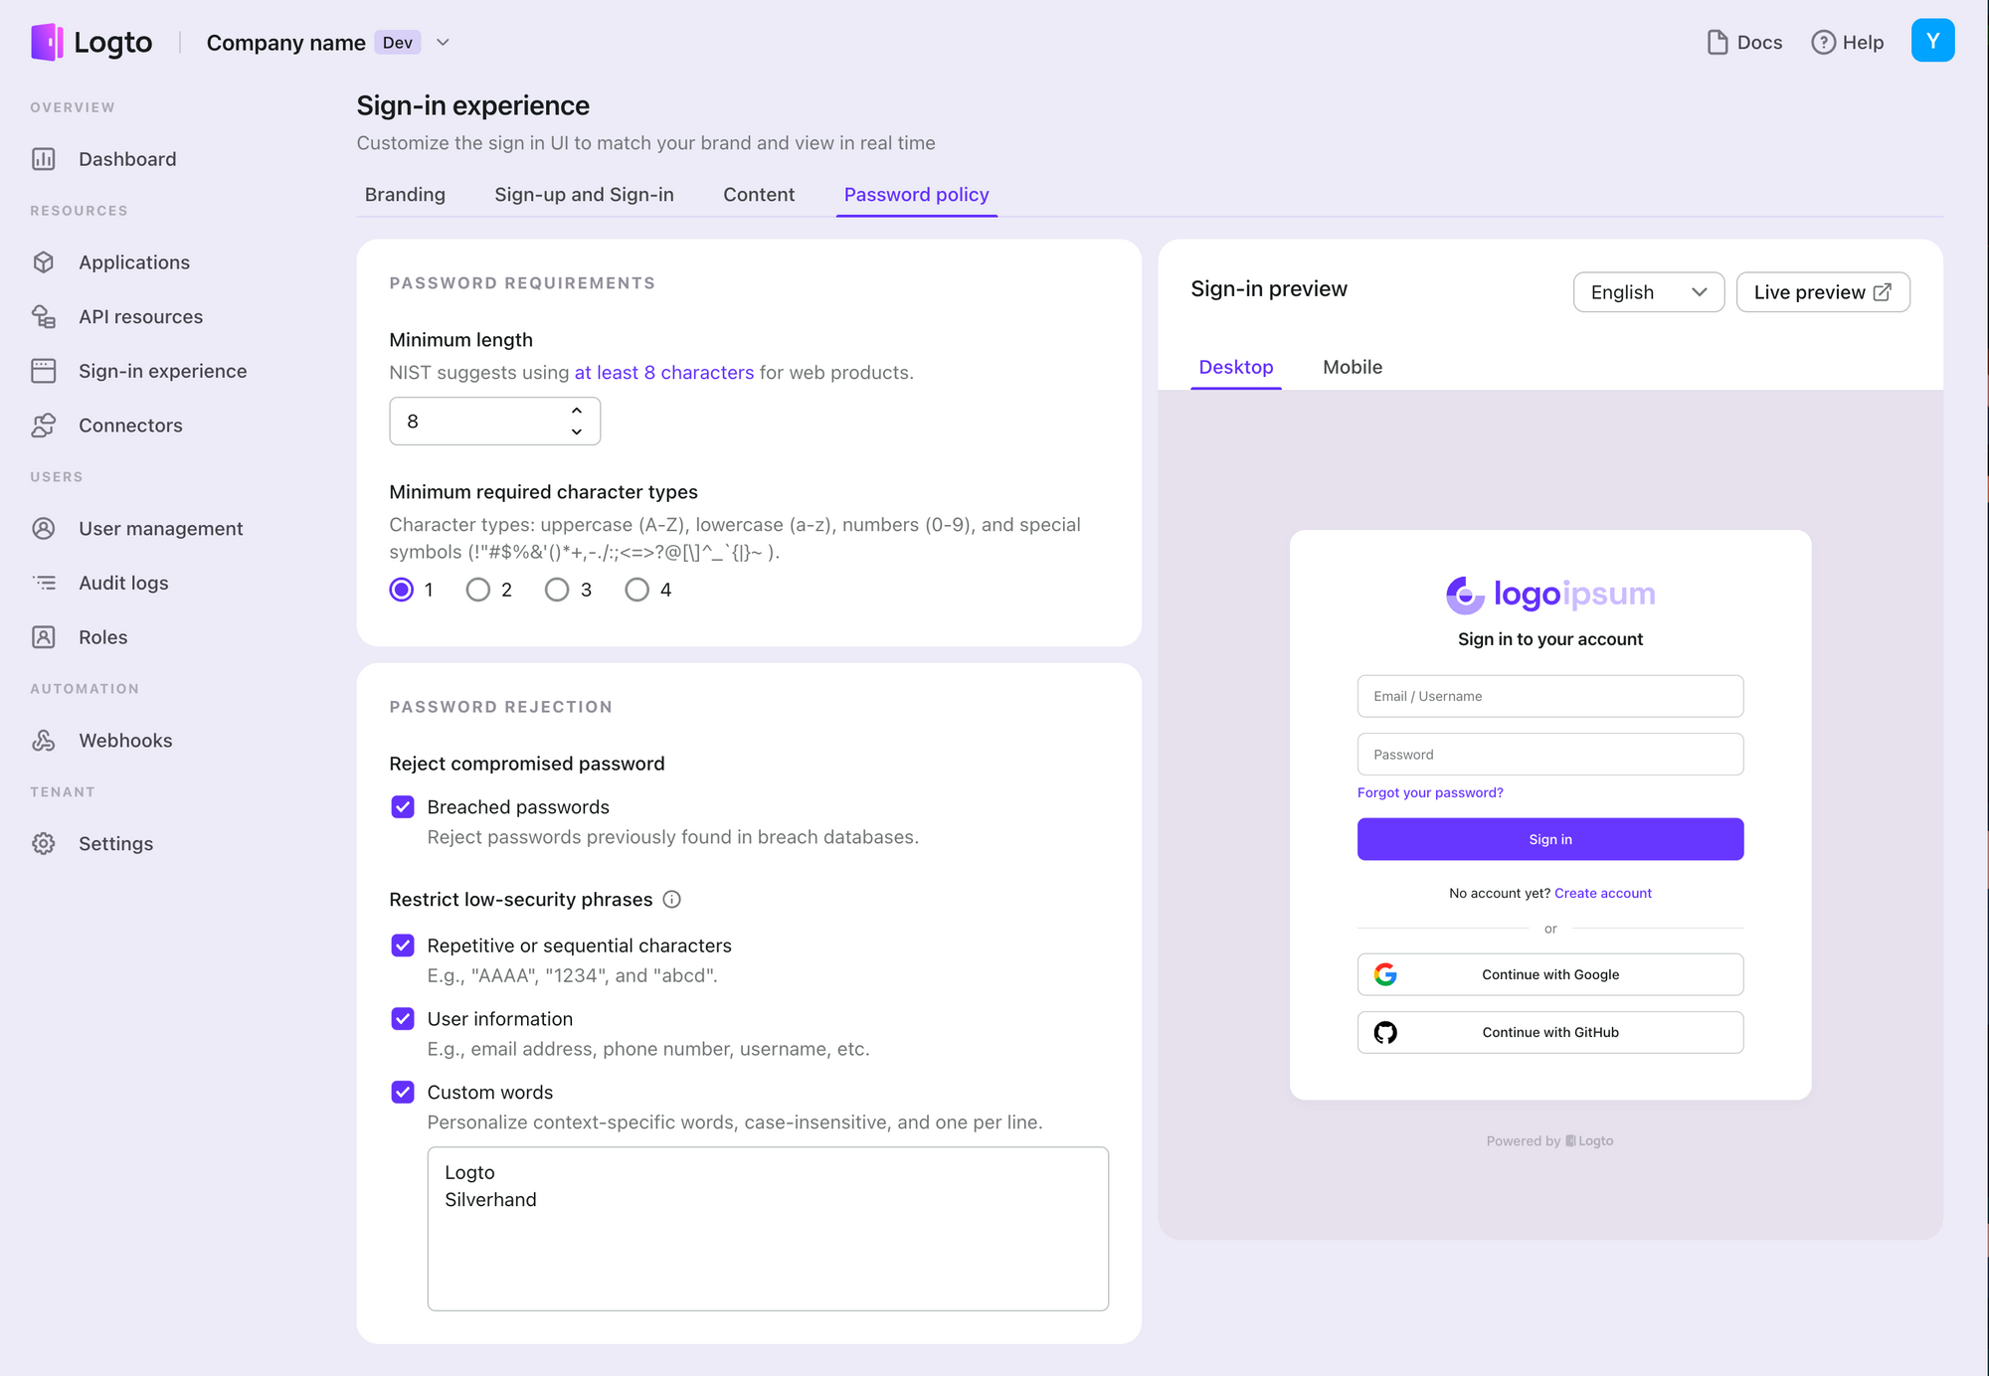Increase minimum length with up arrow
Screen dimensions: 1989x1376
pos(577,411)
